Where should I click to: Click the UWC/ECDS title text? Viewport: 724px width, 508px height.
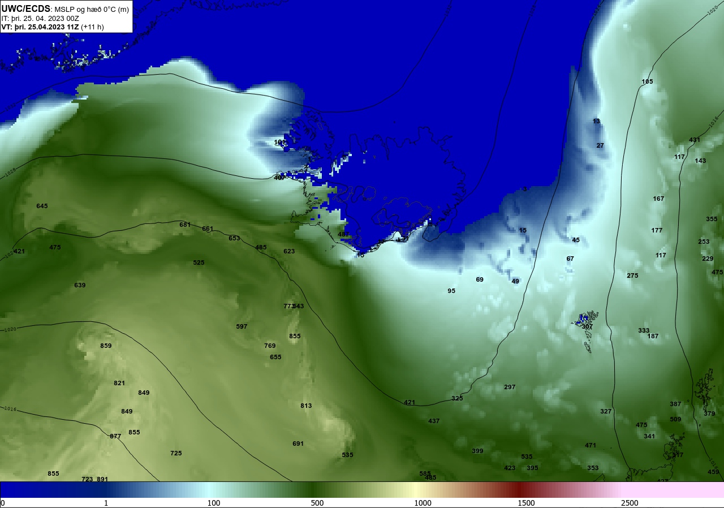point(26,9)
